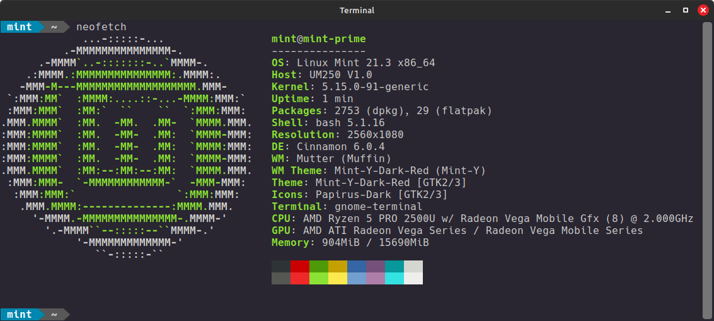Viewport: 714px width, 321px height.
Task: Click the Linux Mint ASCII art logo
Action: click(127, 146)
